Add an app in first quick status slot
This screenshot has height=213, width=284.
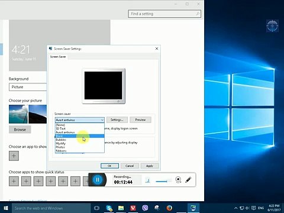14,181
